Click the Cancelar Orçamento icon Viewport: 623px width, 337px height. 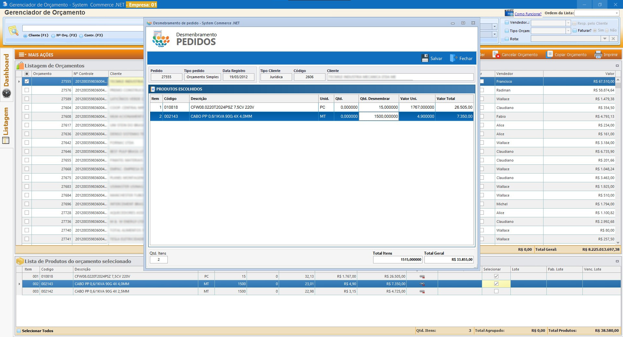(x=496, y=54)
